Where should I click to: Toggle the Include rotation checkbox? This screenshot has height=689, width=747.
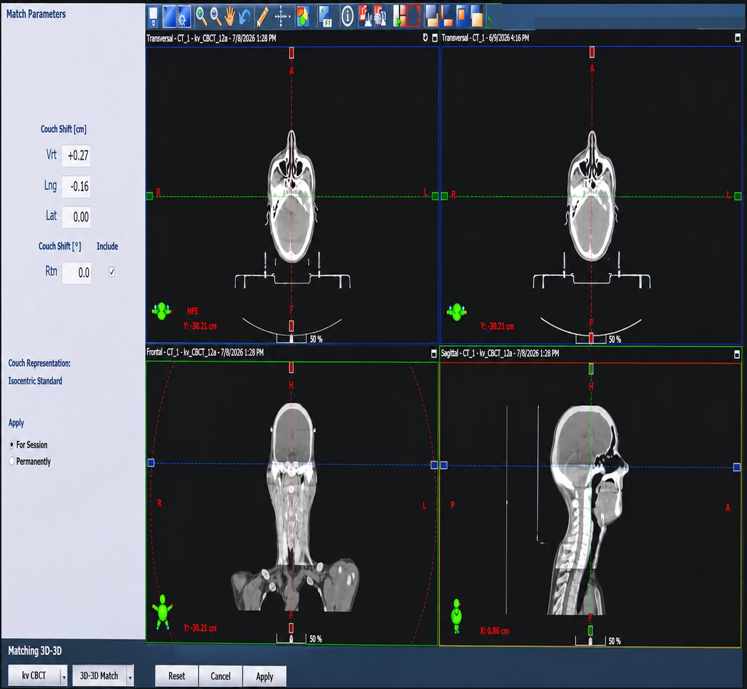click(112, 272)
